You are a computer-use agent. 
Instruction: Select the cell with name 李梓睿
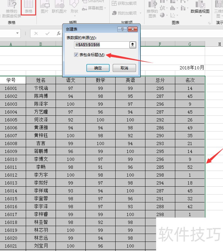(x=41, y=214)
